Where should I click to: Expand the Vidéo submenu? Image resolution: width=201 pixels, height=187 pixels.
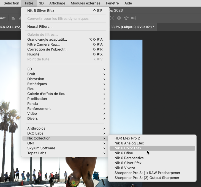pos(65,114)
